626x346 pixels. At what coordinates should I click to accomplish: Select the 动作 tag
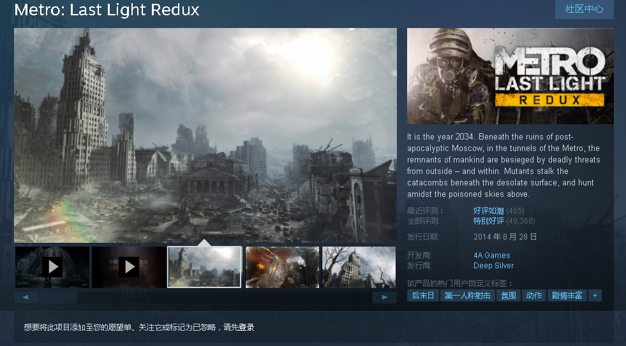[533, 296]
